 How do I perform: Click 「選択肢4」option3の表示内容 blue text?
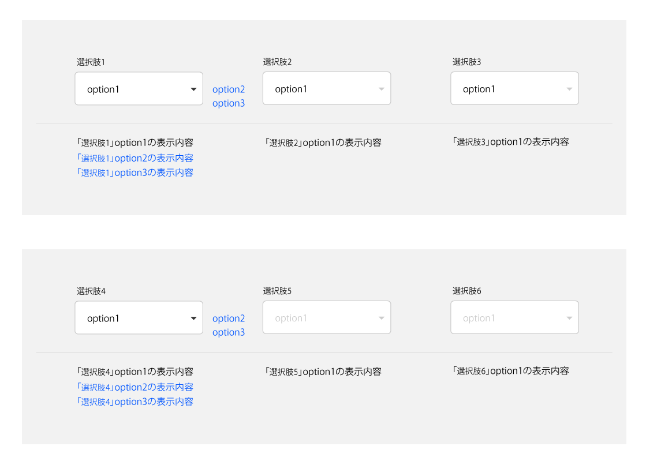[x=135, y=402]
